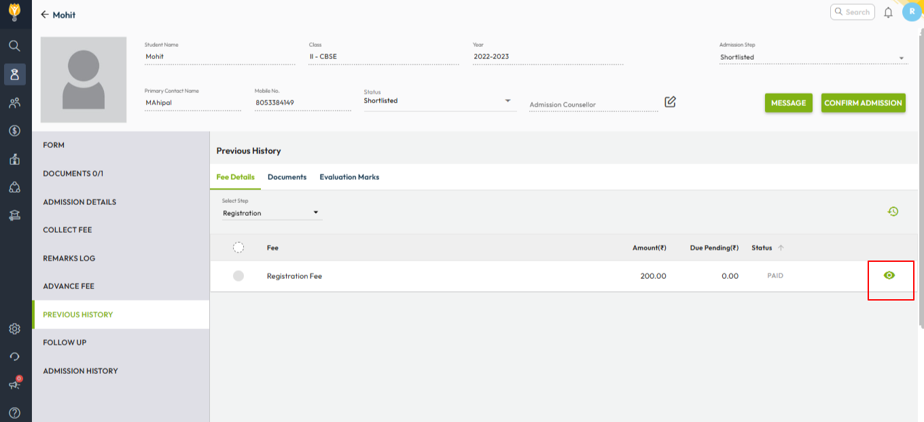Expand the Select Step Registration dropdown

315,213
